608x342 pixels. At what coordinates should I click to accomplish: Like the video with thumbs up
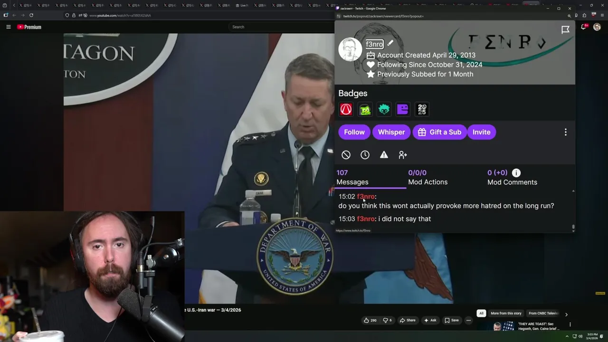click(370, 320)
